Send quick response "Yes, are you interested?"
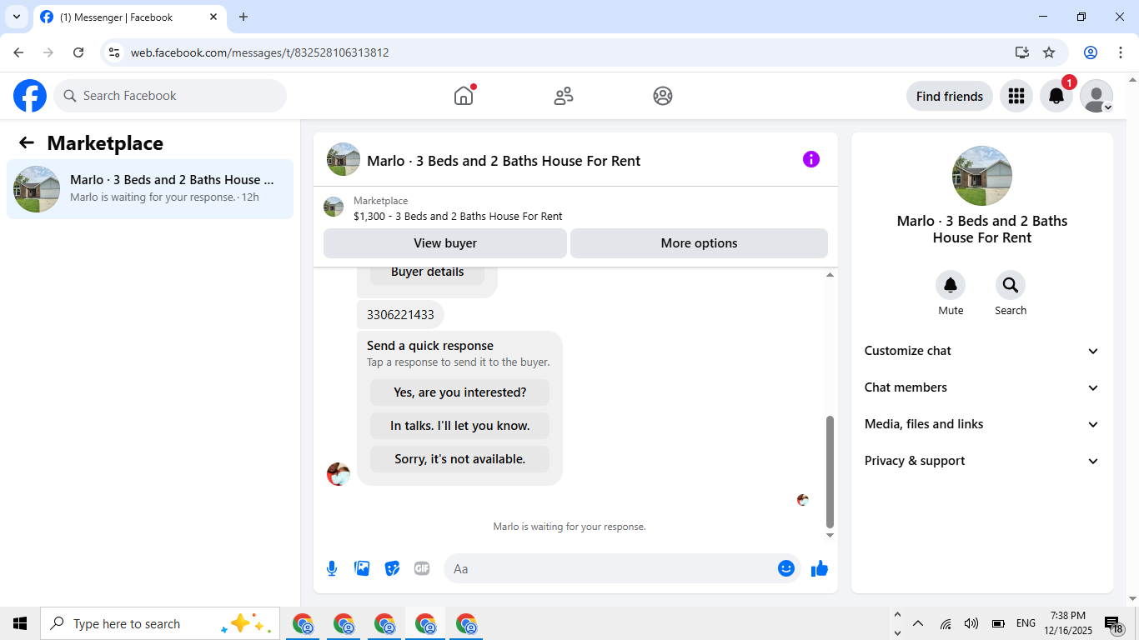 click(459, 392)
